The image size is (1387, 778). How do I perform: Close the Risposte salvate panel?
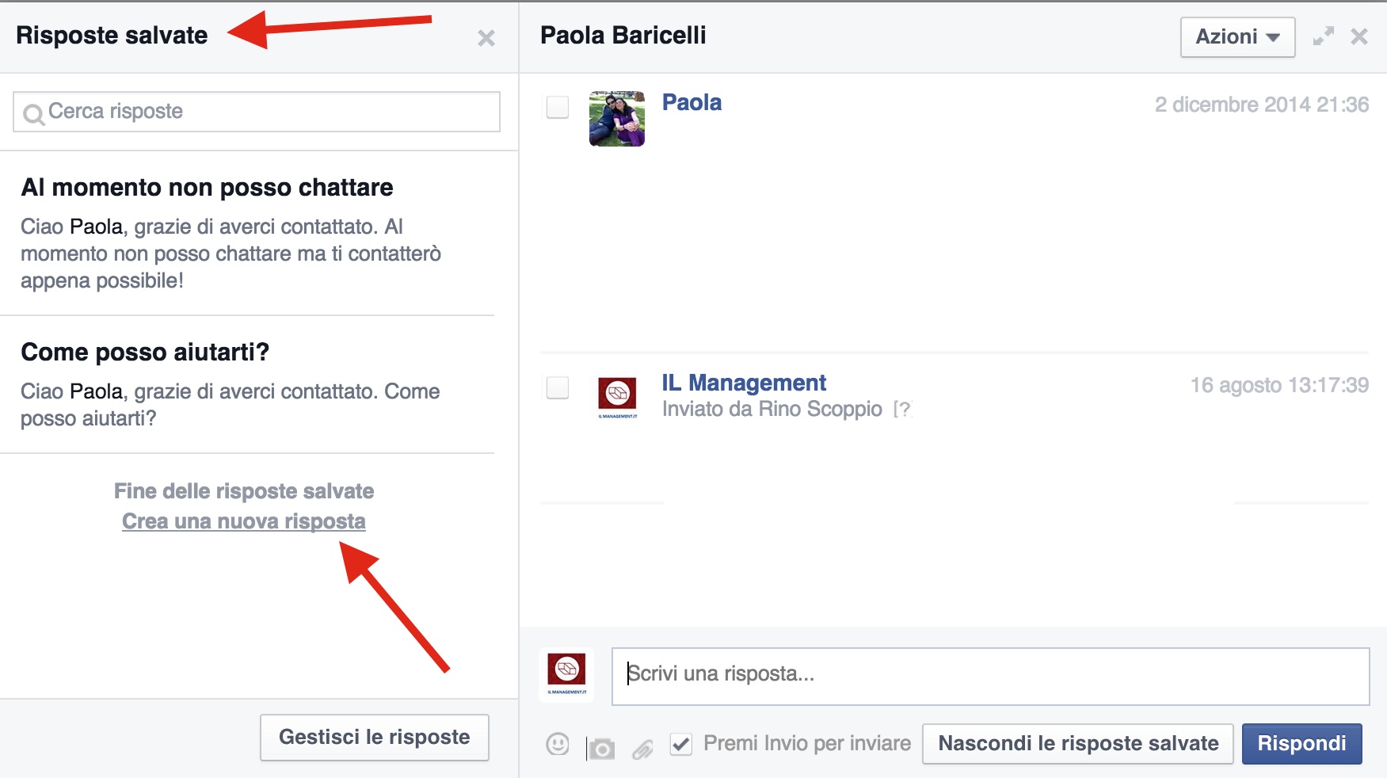[486, 38]
